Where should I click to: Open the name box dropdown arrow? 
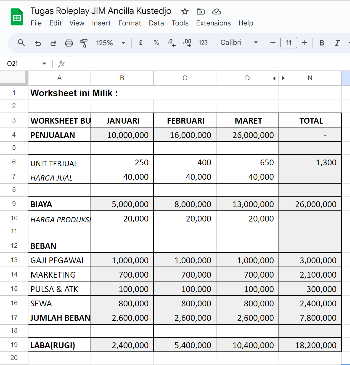tap(44, 64)
